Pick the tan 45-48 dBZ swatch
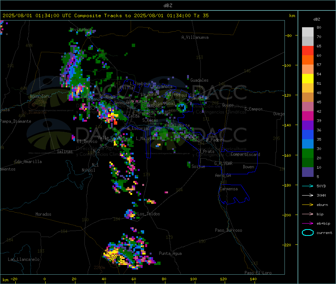Screen dimensions: 336x284 308,97
